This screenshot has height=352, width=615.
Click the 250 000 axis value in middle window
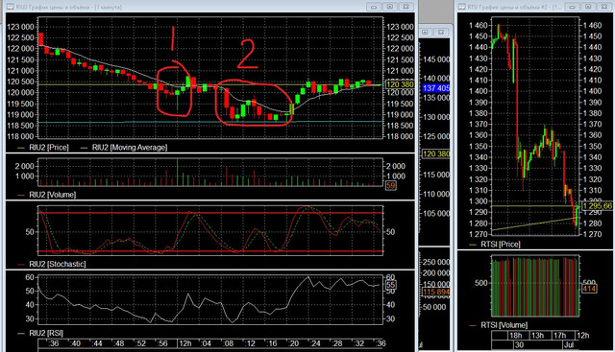coord(436,262)
